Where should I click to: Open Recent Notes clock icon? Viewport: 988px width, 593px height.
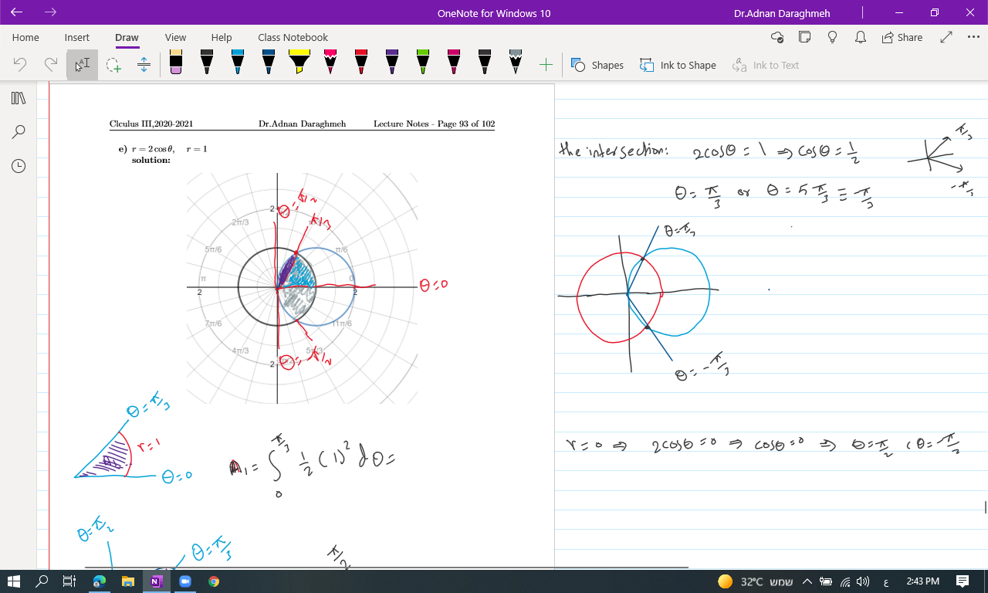[x=19, y=166]
